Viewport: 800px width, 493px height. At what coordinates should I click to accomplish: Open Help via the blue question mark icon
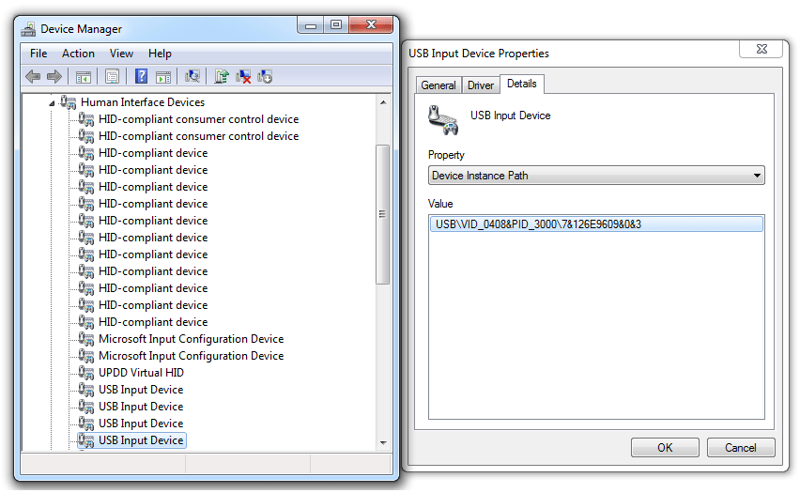pos(142,77)
